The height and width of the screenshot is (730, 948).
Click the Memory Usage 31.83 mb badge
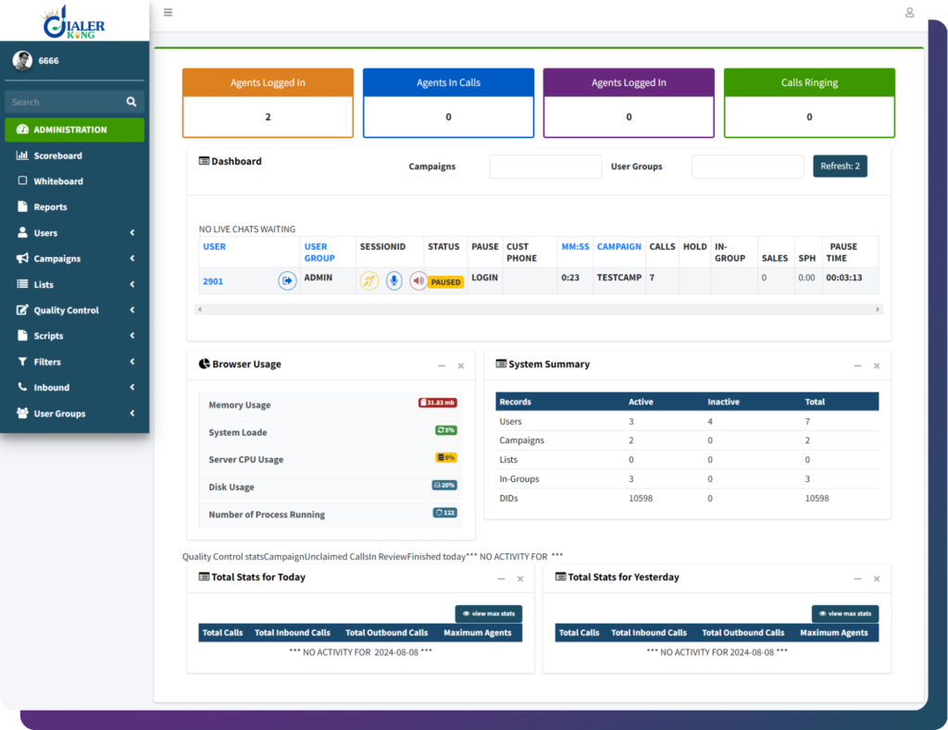click(x=438, y=402)
